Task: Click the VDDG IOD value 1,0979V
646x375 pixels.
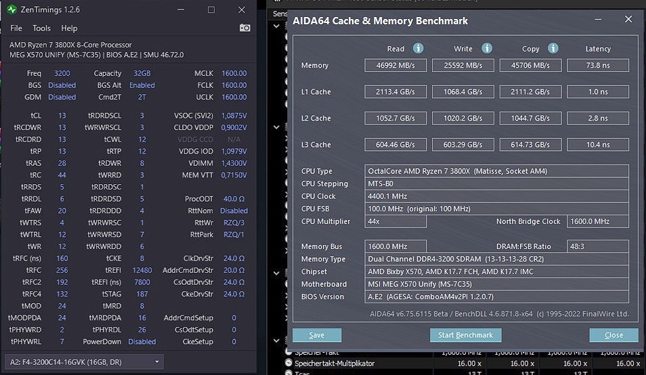Action: pyautogui.click(x=234, y=151)
